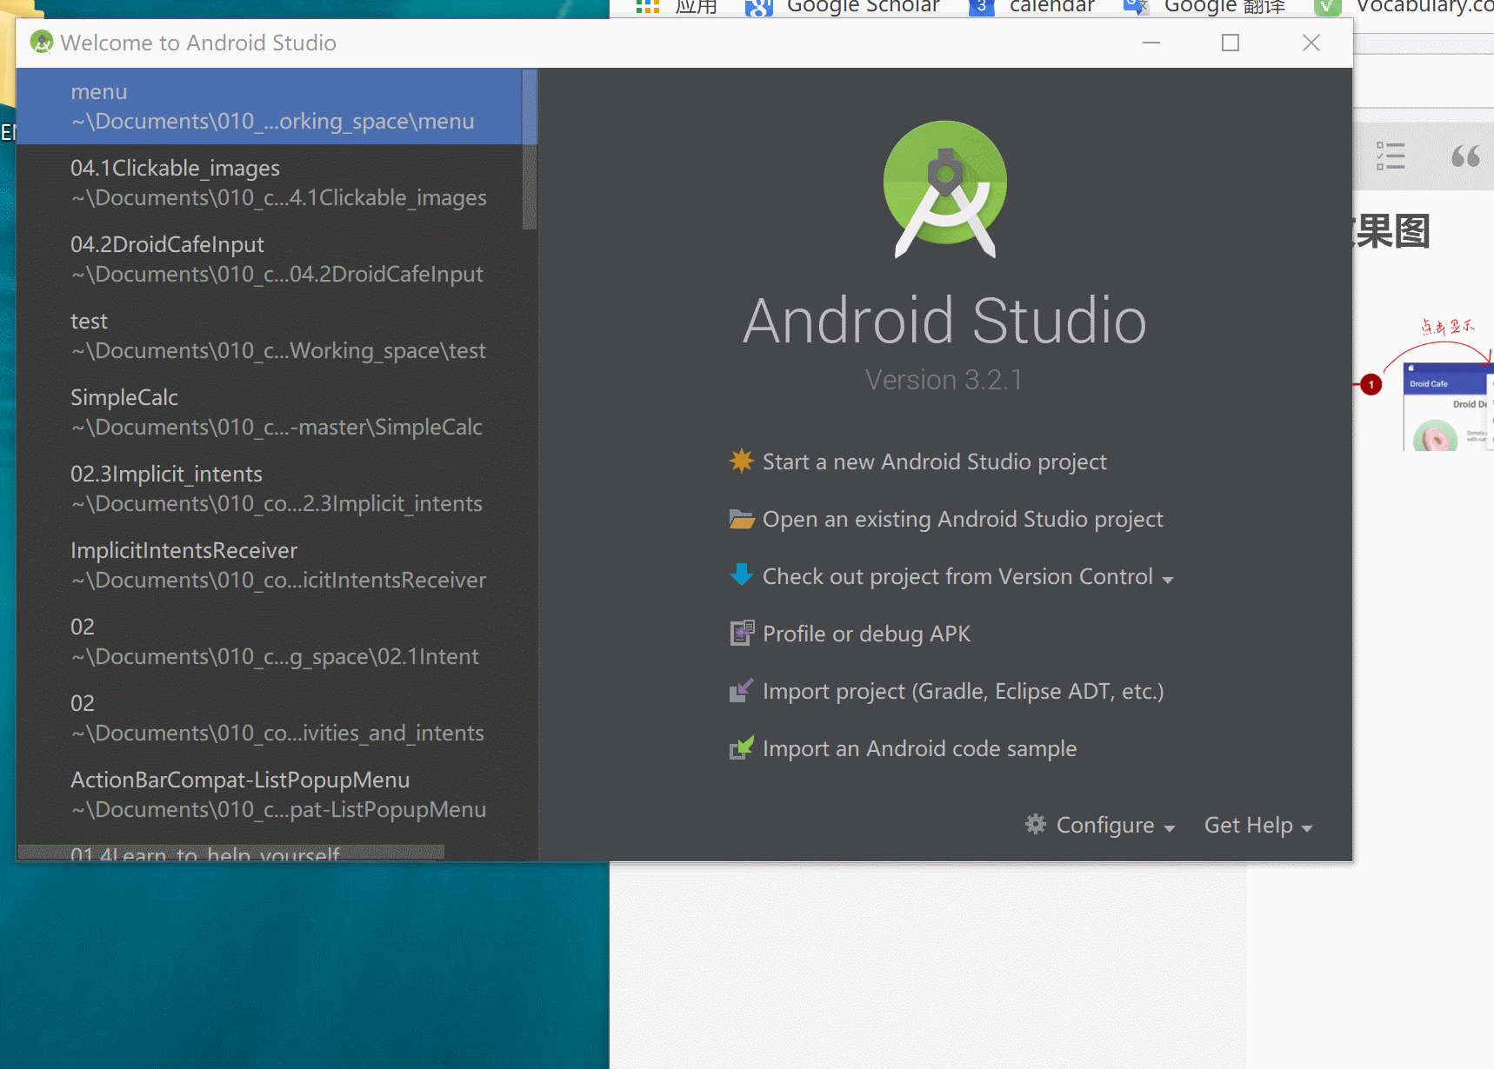The height and width of the screenshot is (1069, 1494).
Task: Open recent project 04.2DroidCafeInput
Action: [x=270, y=259]
